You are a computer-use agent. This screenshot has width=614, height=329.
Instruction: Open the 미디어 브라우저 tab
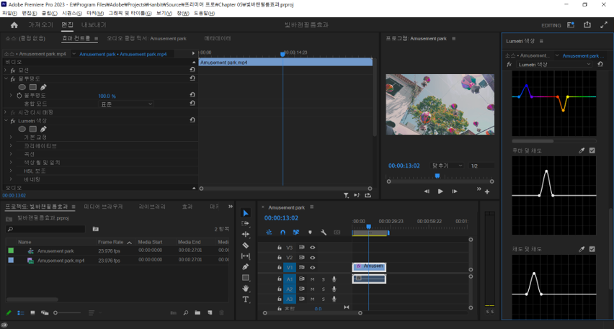[103, 207]
